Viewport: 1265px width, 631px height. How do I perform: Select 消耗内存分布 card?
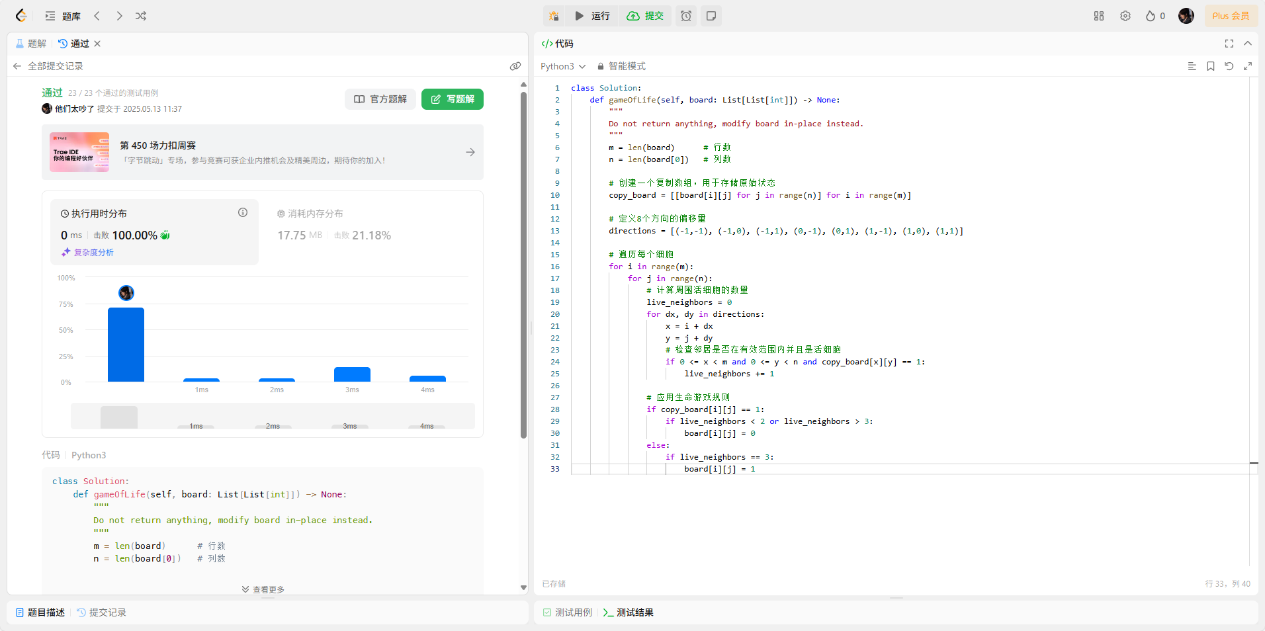point(371,232)
